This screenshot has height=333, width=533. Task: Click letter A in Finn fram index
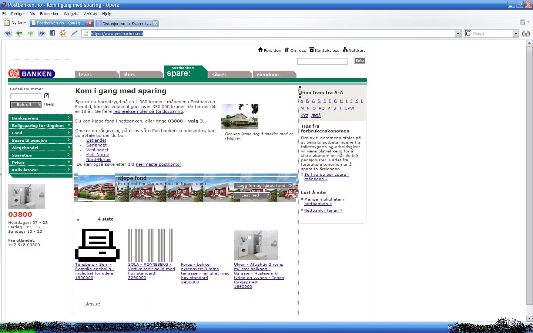[x=302, y=101]
